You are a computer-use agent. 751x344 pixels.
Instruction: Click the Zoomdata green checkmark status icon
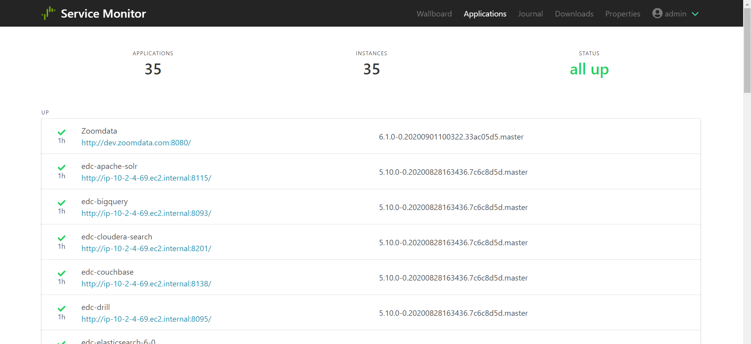62,132
